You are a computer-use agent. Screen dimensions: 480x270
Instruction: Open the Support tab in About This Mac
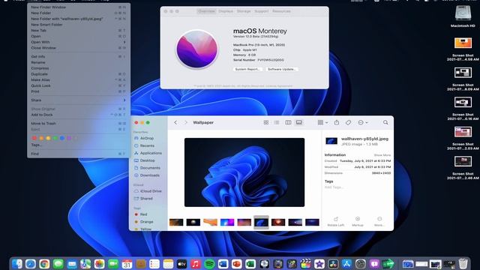point(262,11)
